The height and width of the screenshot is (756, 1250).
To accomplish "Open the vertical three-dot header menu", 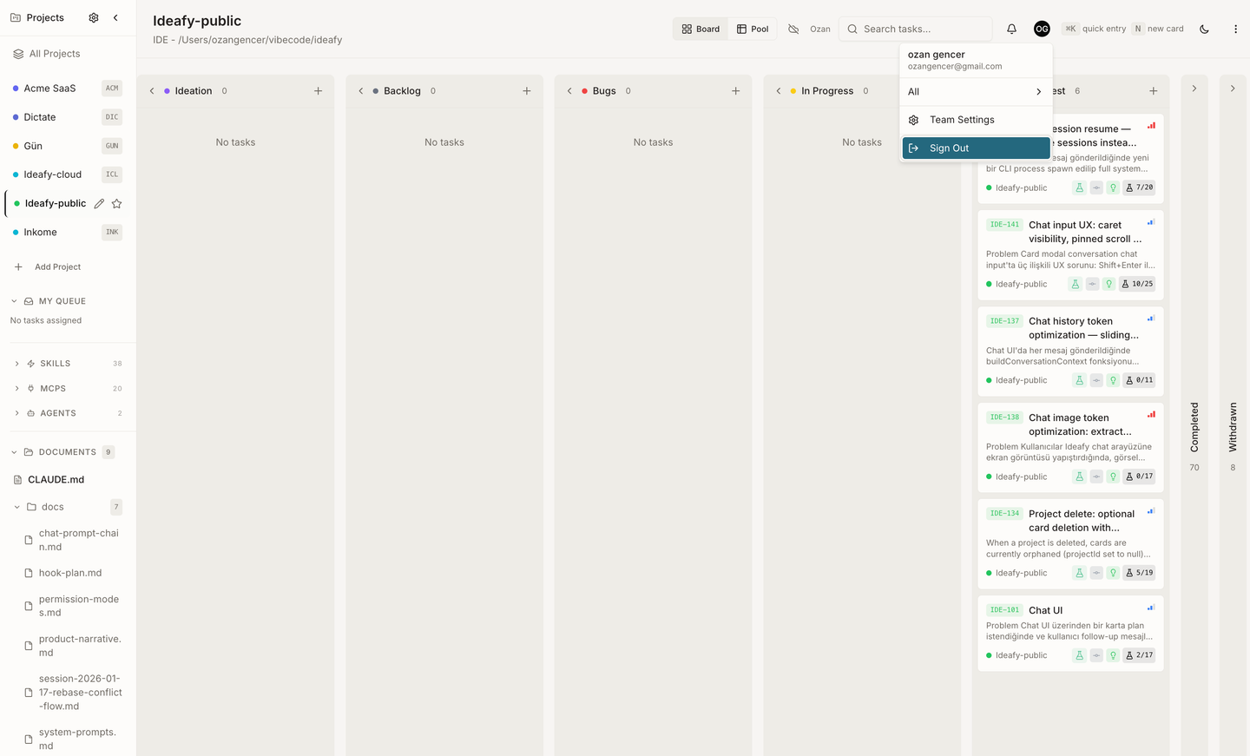I will [1235, 29].
